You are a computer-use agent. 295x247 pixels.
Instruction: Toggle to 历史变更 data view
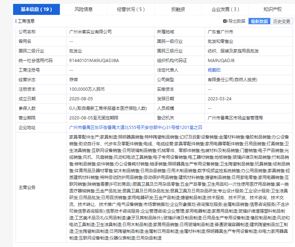click(x=283, y=21)
